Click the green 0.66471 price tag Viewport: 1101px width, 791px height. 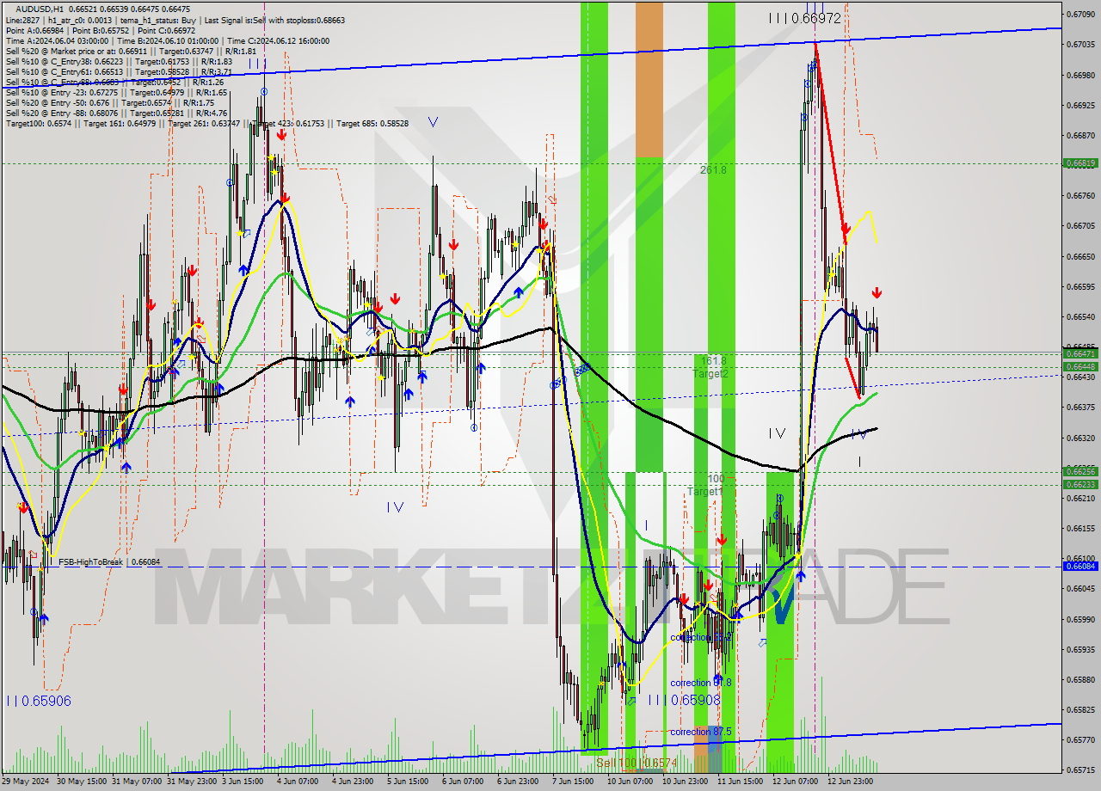point(1080,353)
